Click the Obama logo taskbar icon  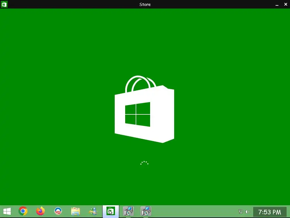[x=58, y=211]
